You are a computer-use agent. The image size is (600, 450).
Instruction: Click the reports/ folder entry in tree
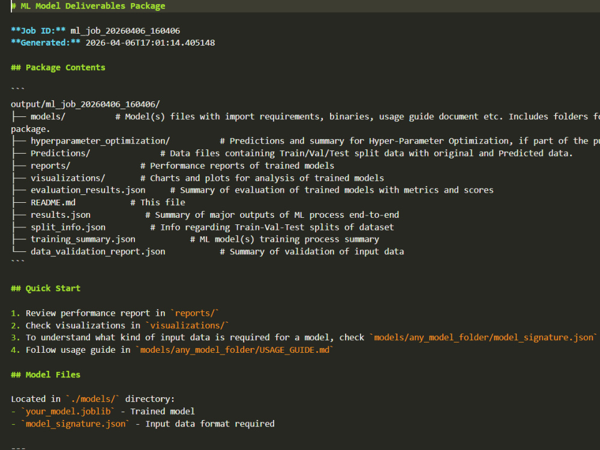[50, 166]
